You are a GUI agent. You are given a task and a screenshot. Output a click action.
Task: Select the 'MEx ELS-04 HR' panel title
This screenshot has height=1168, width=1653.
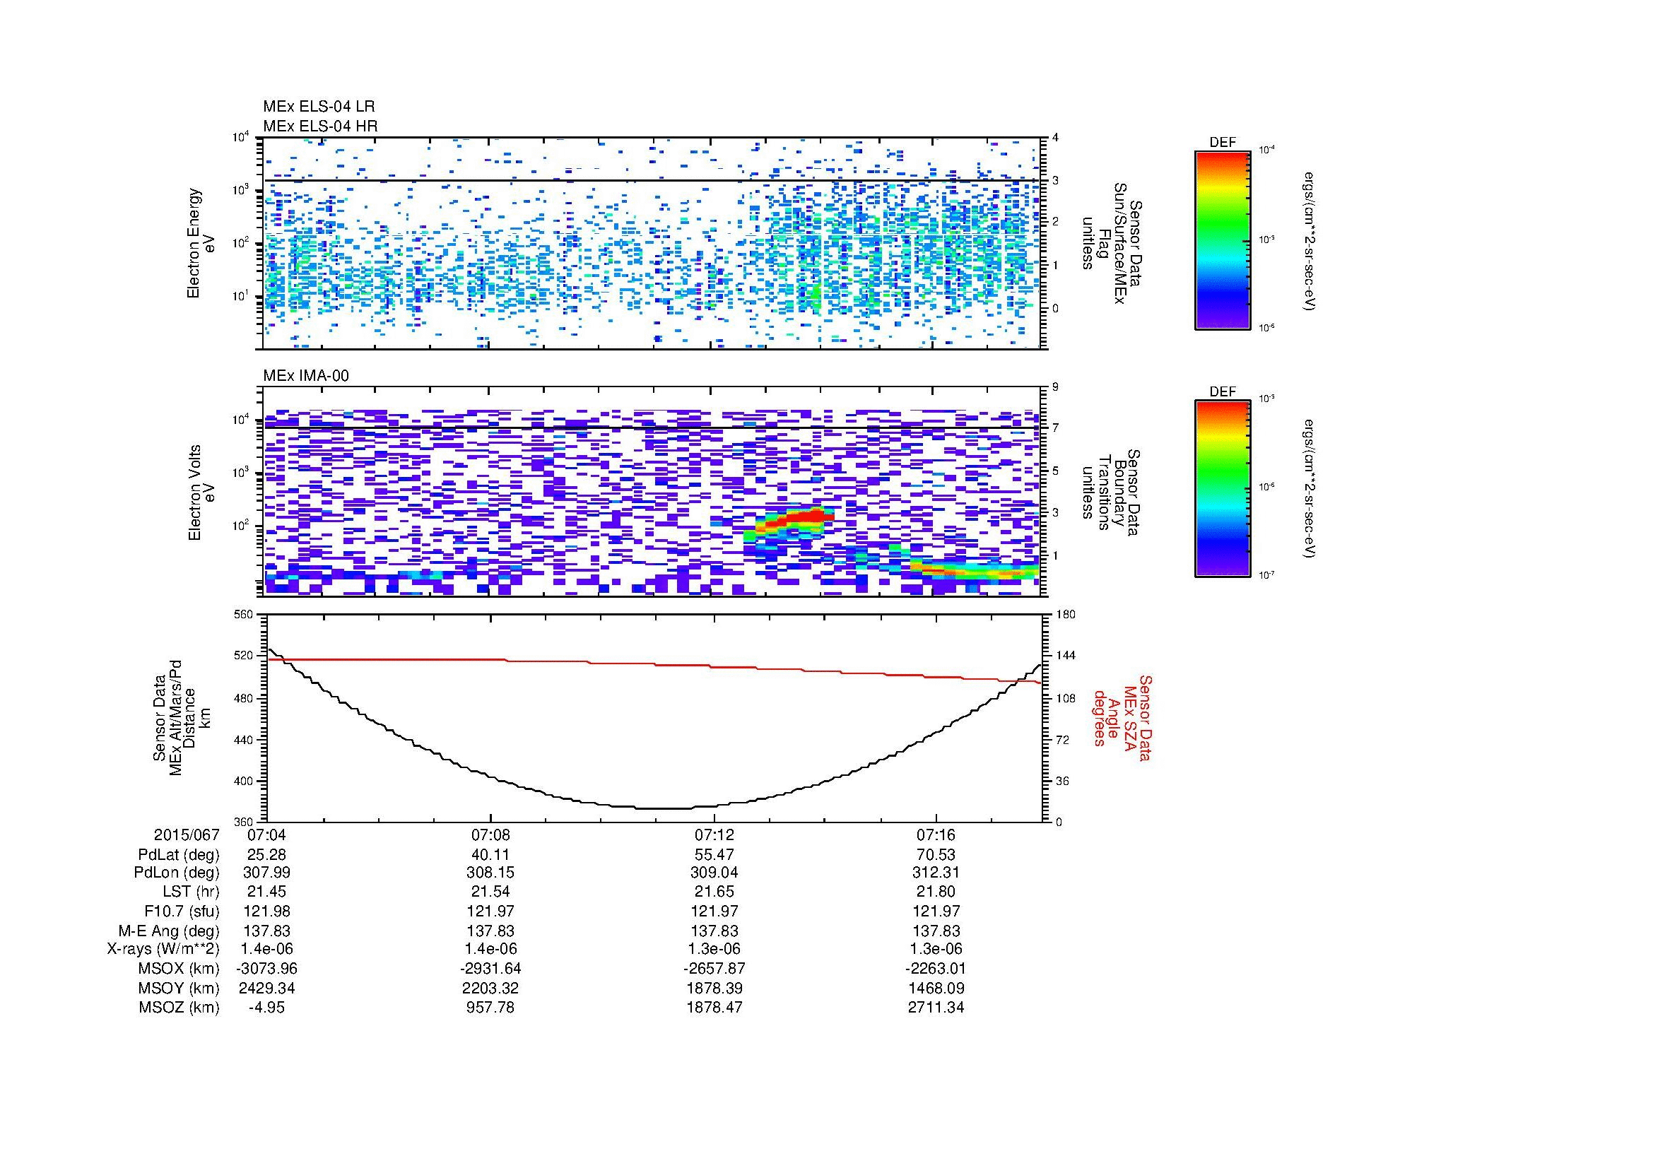(320, 126)
